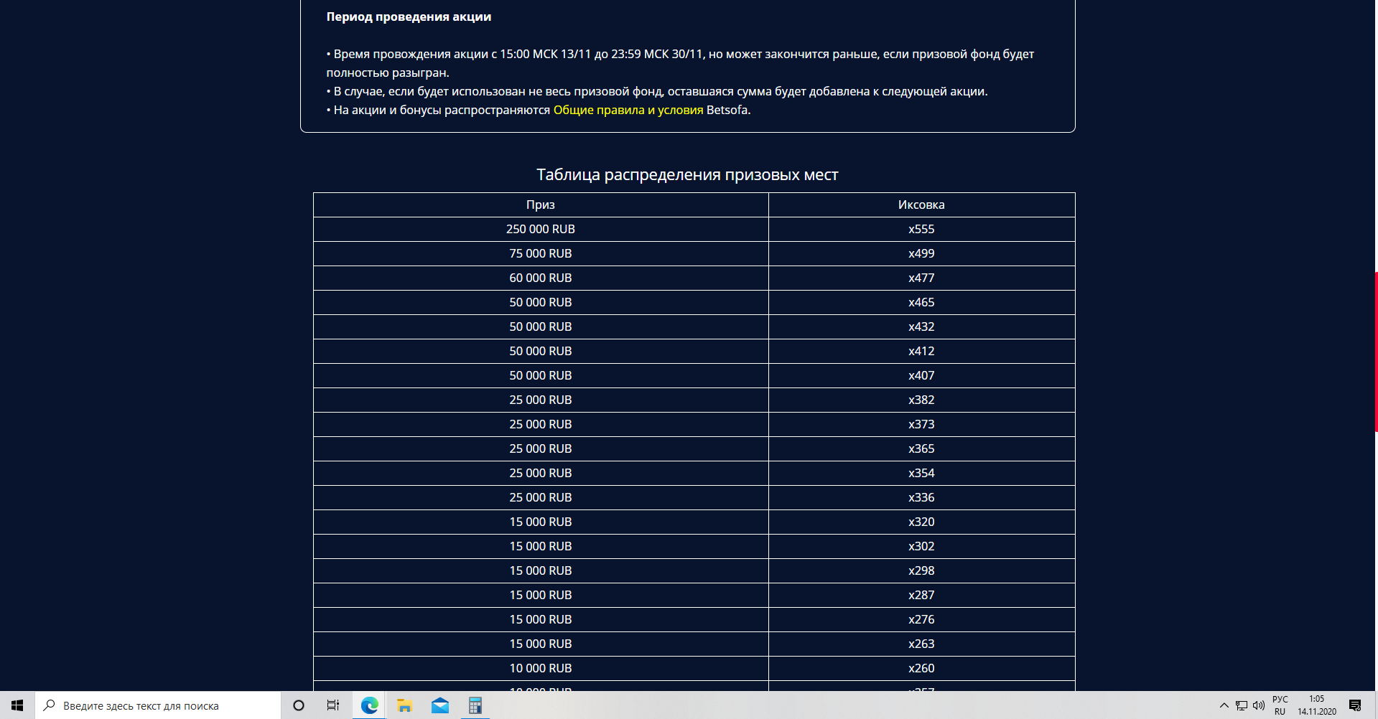Click the 'x412' multiplier cell
This screenshot has width=1378, height=719.
coord(921,351)
